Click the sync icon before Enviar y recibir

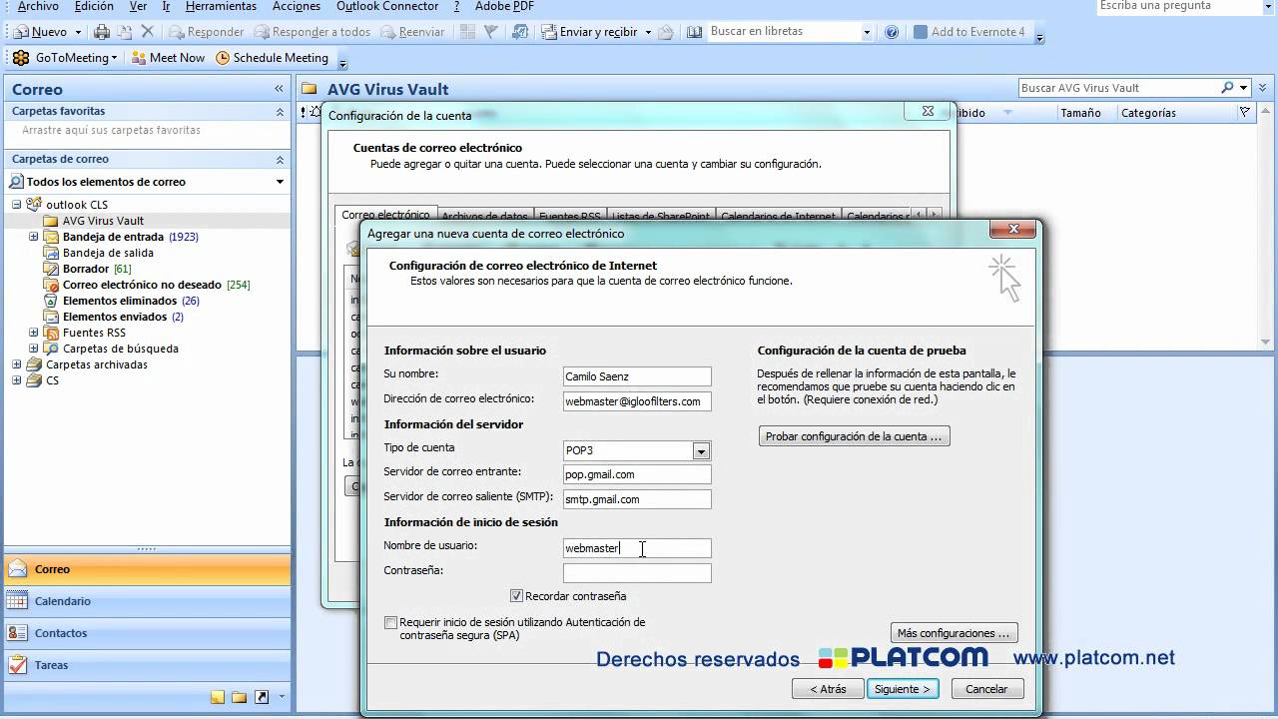520,32
